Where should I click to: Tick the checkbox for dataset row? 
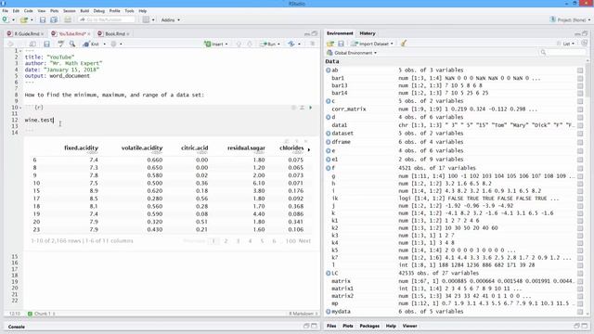click(x=580, y=134)
